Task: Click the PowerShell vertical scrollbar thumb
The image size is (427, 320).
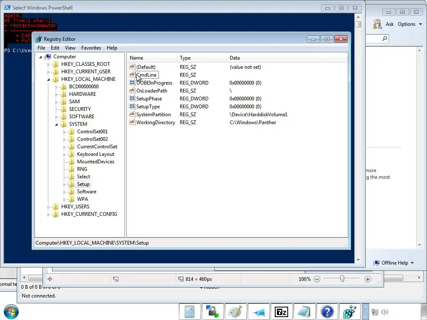Action: pyautogui.click(x=358, y=24)
